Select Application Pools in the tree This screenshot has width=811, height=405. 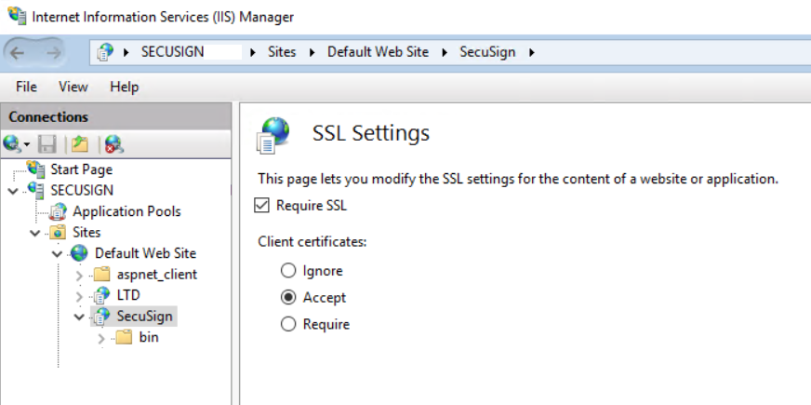tap(126, 211)
